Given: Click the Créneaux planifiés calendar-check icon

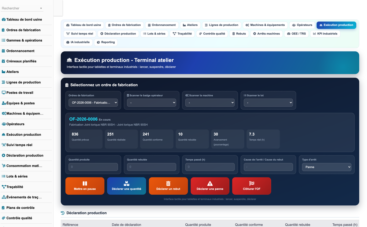Looking at the screenshot, I should (4, 61).
